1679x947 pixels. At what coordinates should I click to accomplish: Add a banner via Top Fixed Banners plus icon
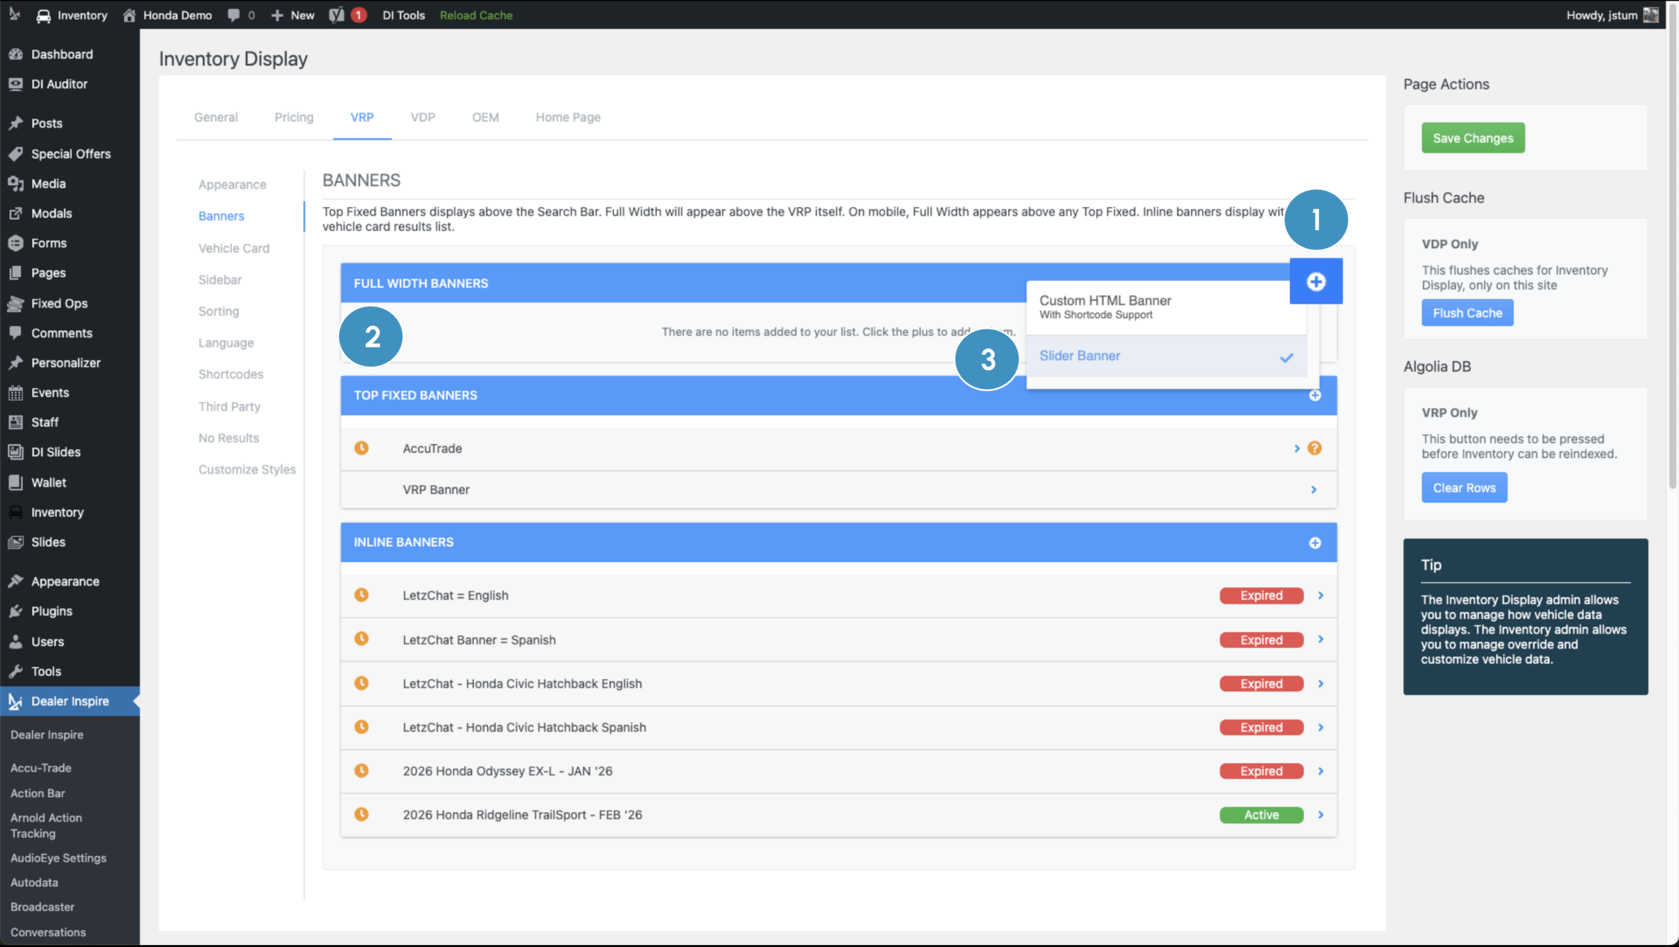1315,395
